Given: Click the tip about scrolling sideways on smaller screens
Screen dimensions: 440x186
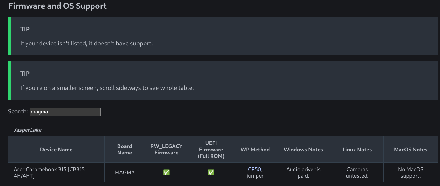Looking at the screenshot, I should click(x=223, y=81).
